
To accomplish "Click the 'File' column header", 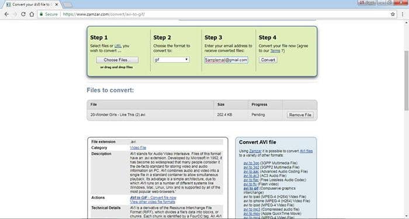I will (93, 105).
